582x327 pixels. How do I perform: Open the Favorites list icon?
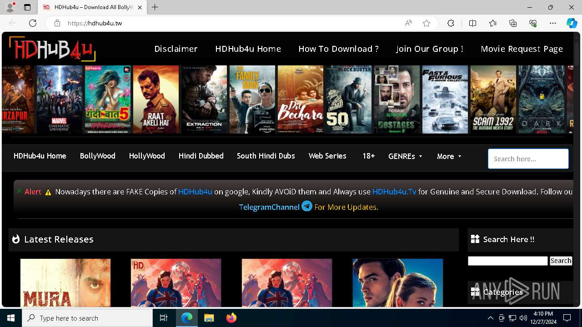click(x=493, y=23)
